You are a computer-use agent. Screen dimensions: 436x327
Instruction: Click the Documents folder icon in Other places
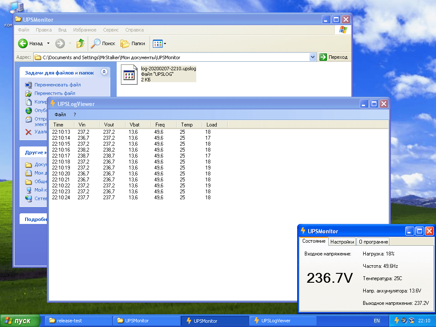tap(29, 165)
